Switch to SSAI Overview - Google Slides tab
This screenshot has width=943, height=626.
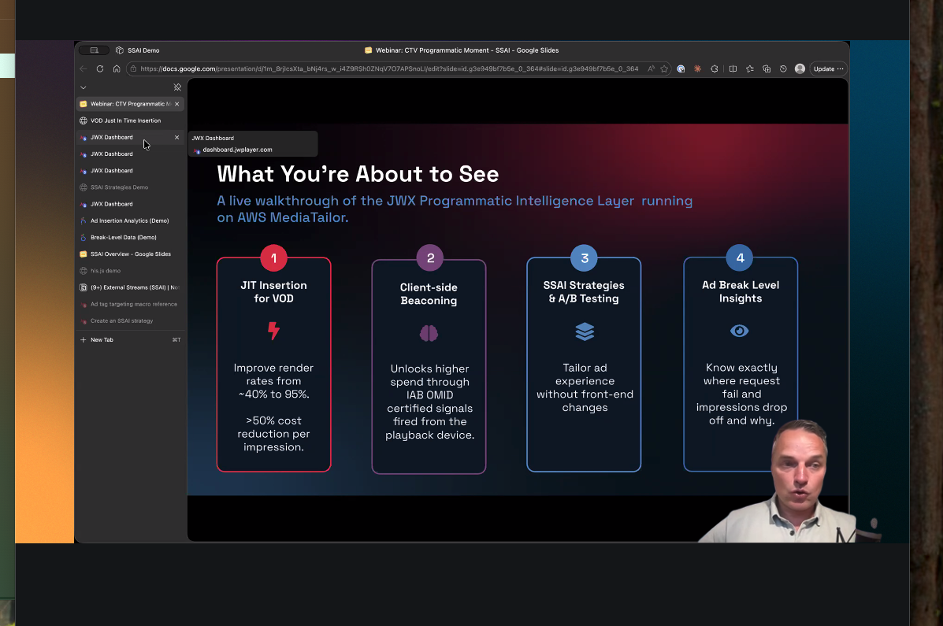pyautogui.click(x=130, y=254)
